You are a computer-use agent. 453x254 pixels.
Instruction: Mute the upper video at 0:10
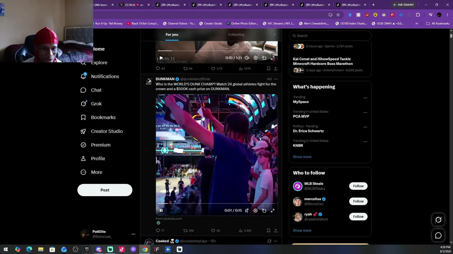coord(247,58)
